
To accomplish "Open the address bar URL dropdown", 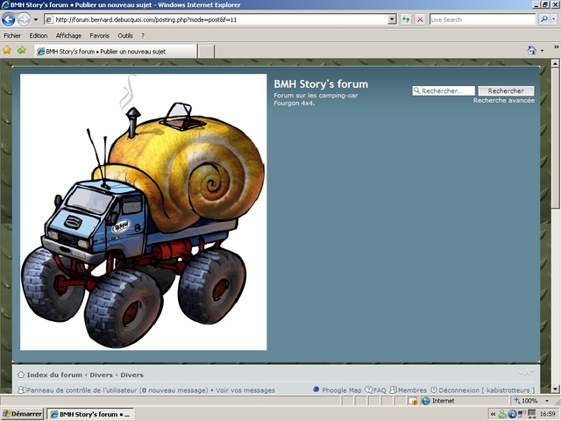I will [391, 19].
